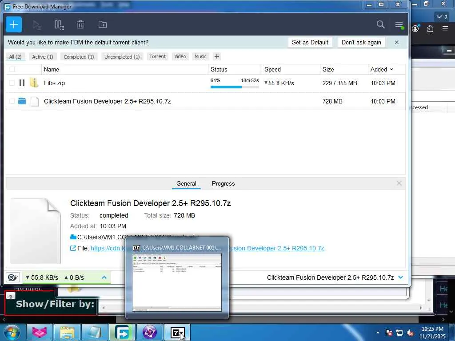The width and height of the screenshot is (455, 341).
Task: Click the taskbar clock showing 10:25 PM
Action: pyautogui.click(x=432, y=333)
